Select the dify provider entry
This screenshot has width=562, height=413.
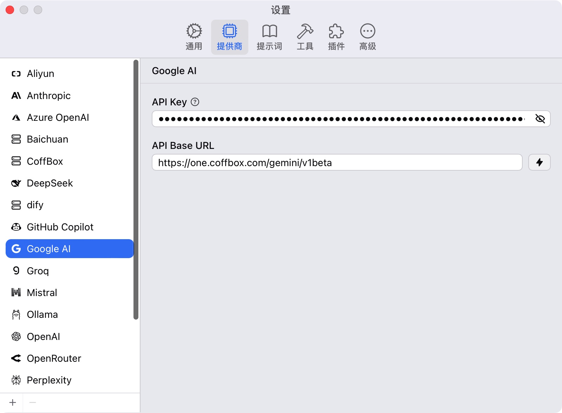[70, 205]
